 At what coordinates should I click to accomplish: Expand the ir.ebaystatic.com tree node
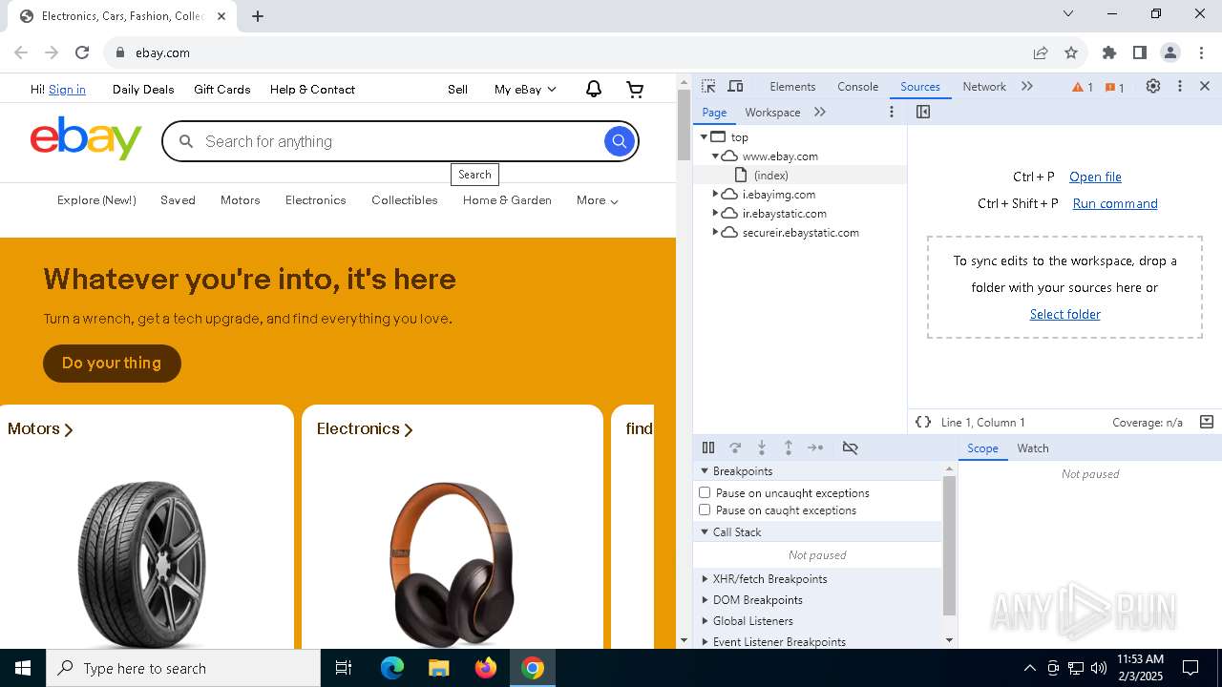click(x=715, y=213)
